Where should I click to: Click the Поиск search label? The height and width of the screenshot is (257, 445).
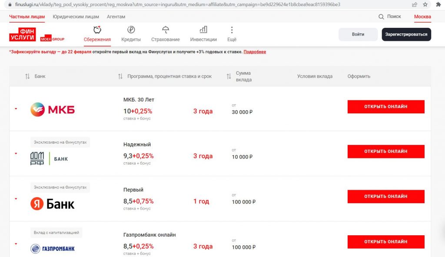(394, 16)
